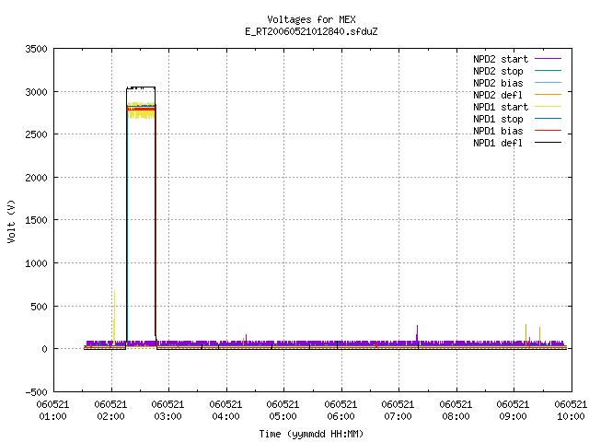Click the red NPD1 bias legend line

tap(549, 131)
